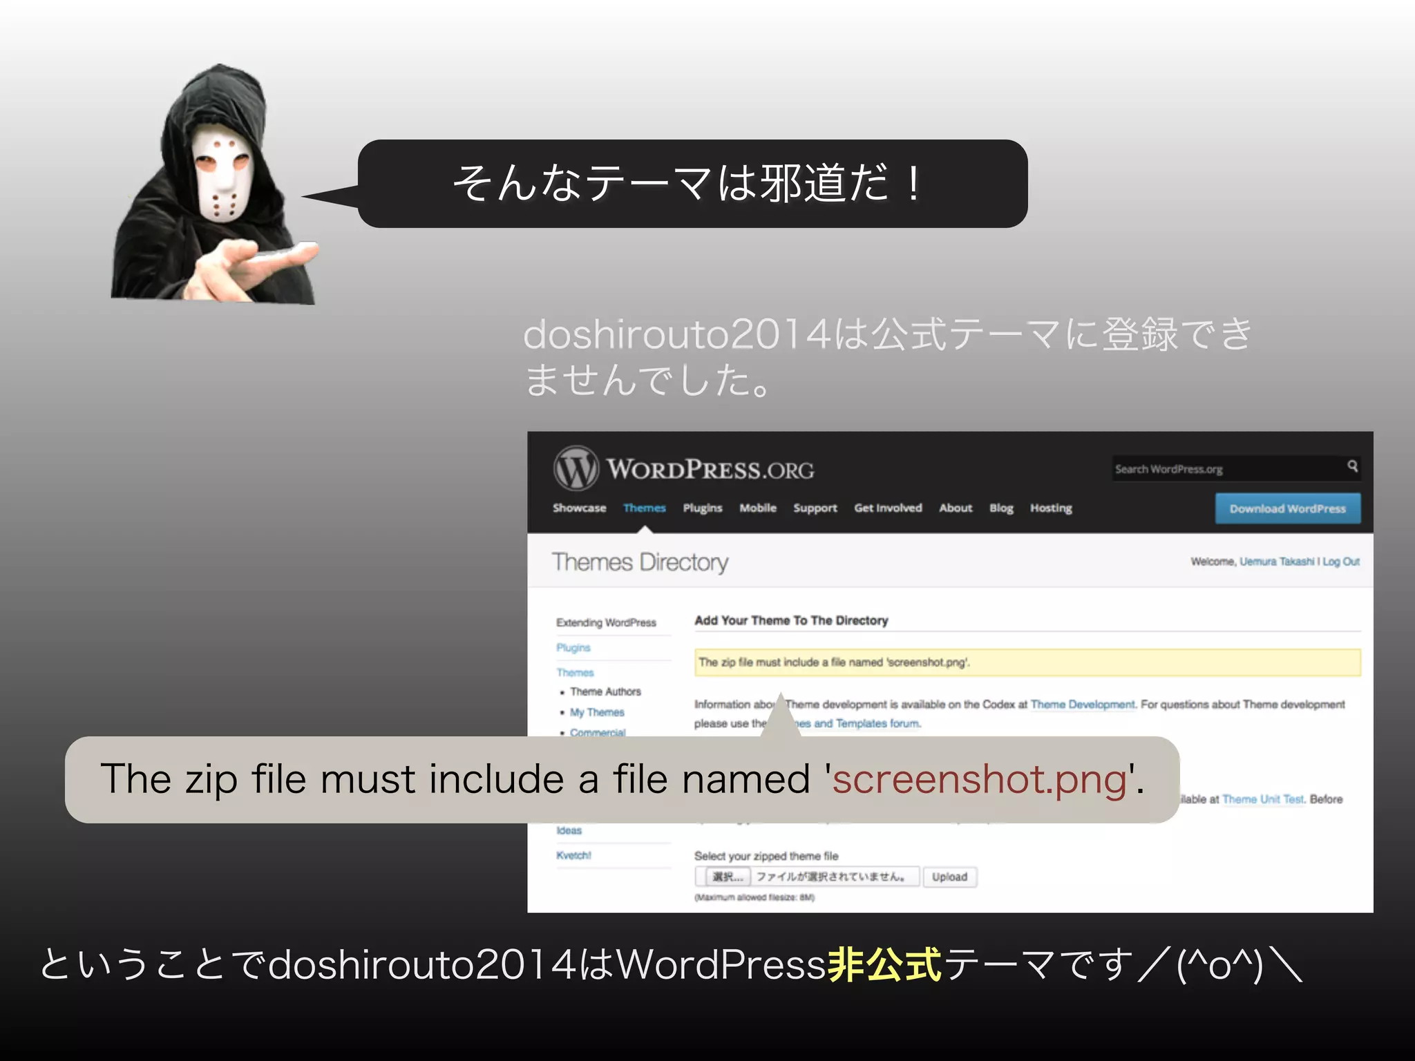Click the Extending WordPress sidebar heading
Screen dimensions: 1415x1061
click(606, 622)
